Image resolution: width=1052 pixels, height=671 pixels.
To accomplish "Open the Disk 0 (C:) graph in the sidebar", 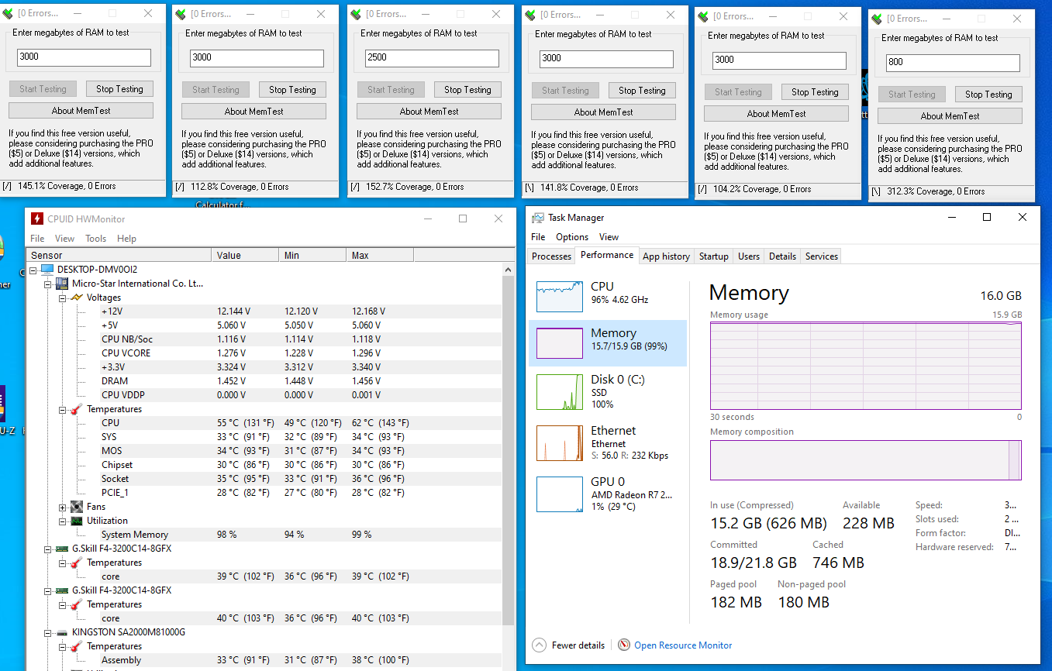I will (x=559, y=391).
